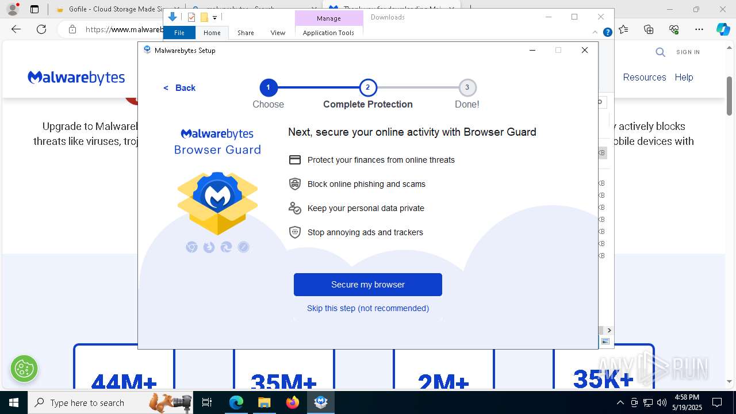Close the Malwarebytes Setup window
The image size is (736, 414).
[585, 50]
